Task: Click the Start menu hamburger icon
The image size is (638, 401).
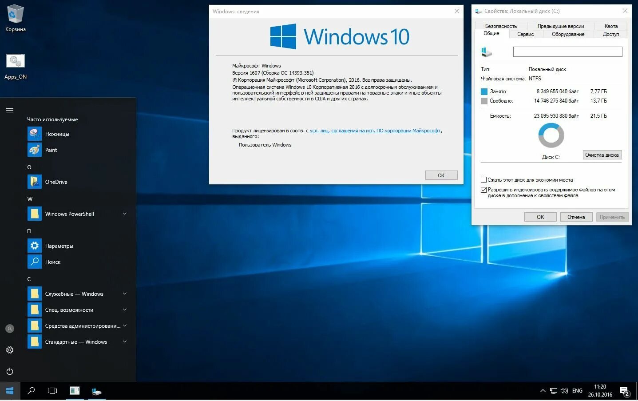Action: click(10, 110)
